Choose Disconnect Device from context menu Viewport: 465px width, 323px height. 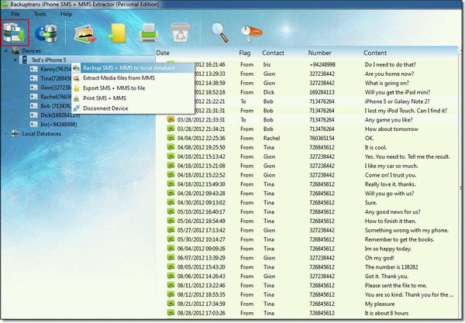pos(133,108)
